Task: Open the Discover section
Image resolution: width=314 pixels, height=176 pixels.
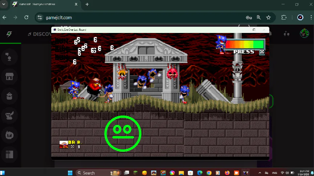Action: point(40,34)
